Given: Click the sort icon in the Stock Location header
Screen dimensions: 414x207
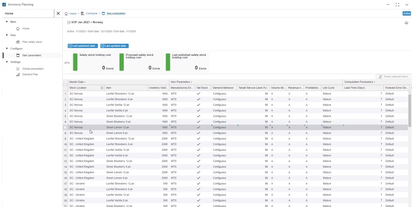Looking at the screenshot, I should coord(102,88).
